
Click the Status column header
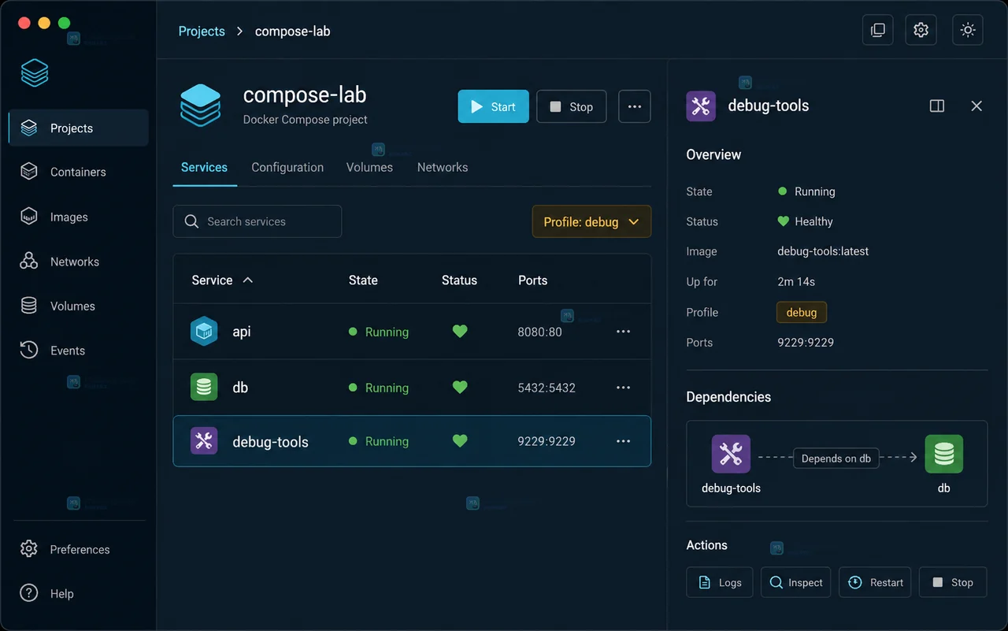(x=459, y=280)
